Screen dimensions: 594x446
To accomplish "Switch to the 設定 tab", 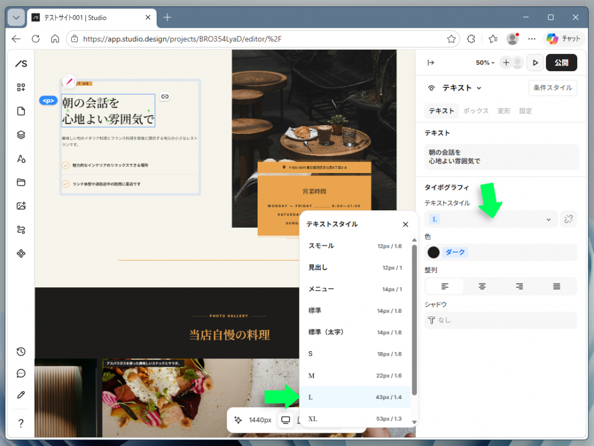I will tap(526, 111).
